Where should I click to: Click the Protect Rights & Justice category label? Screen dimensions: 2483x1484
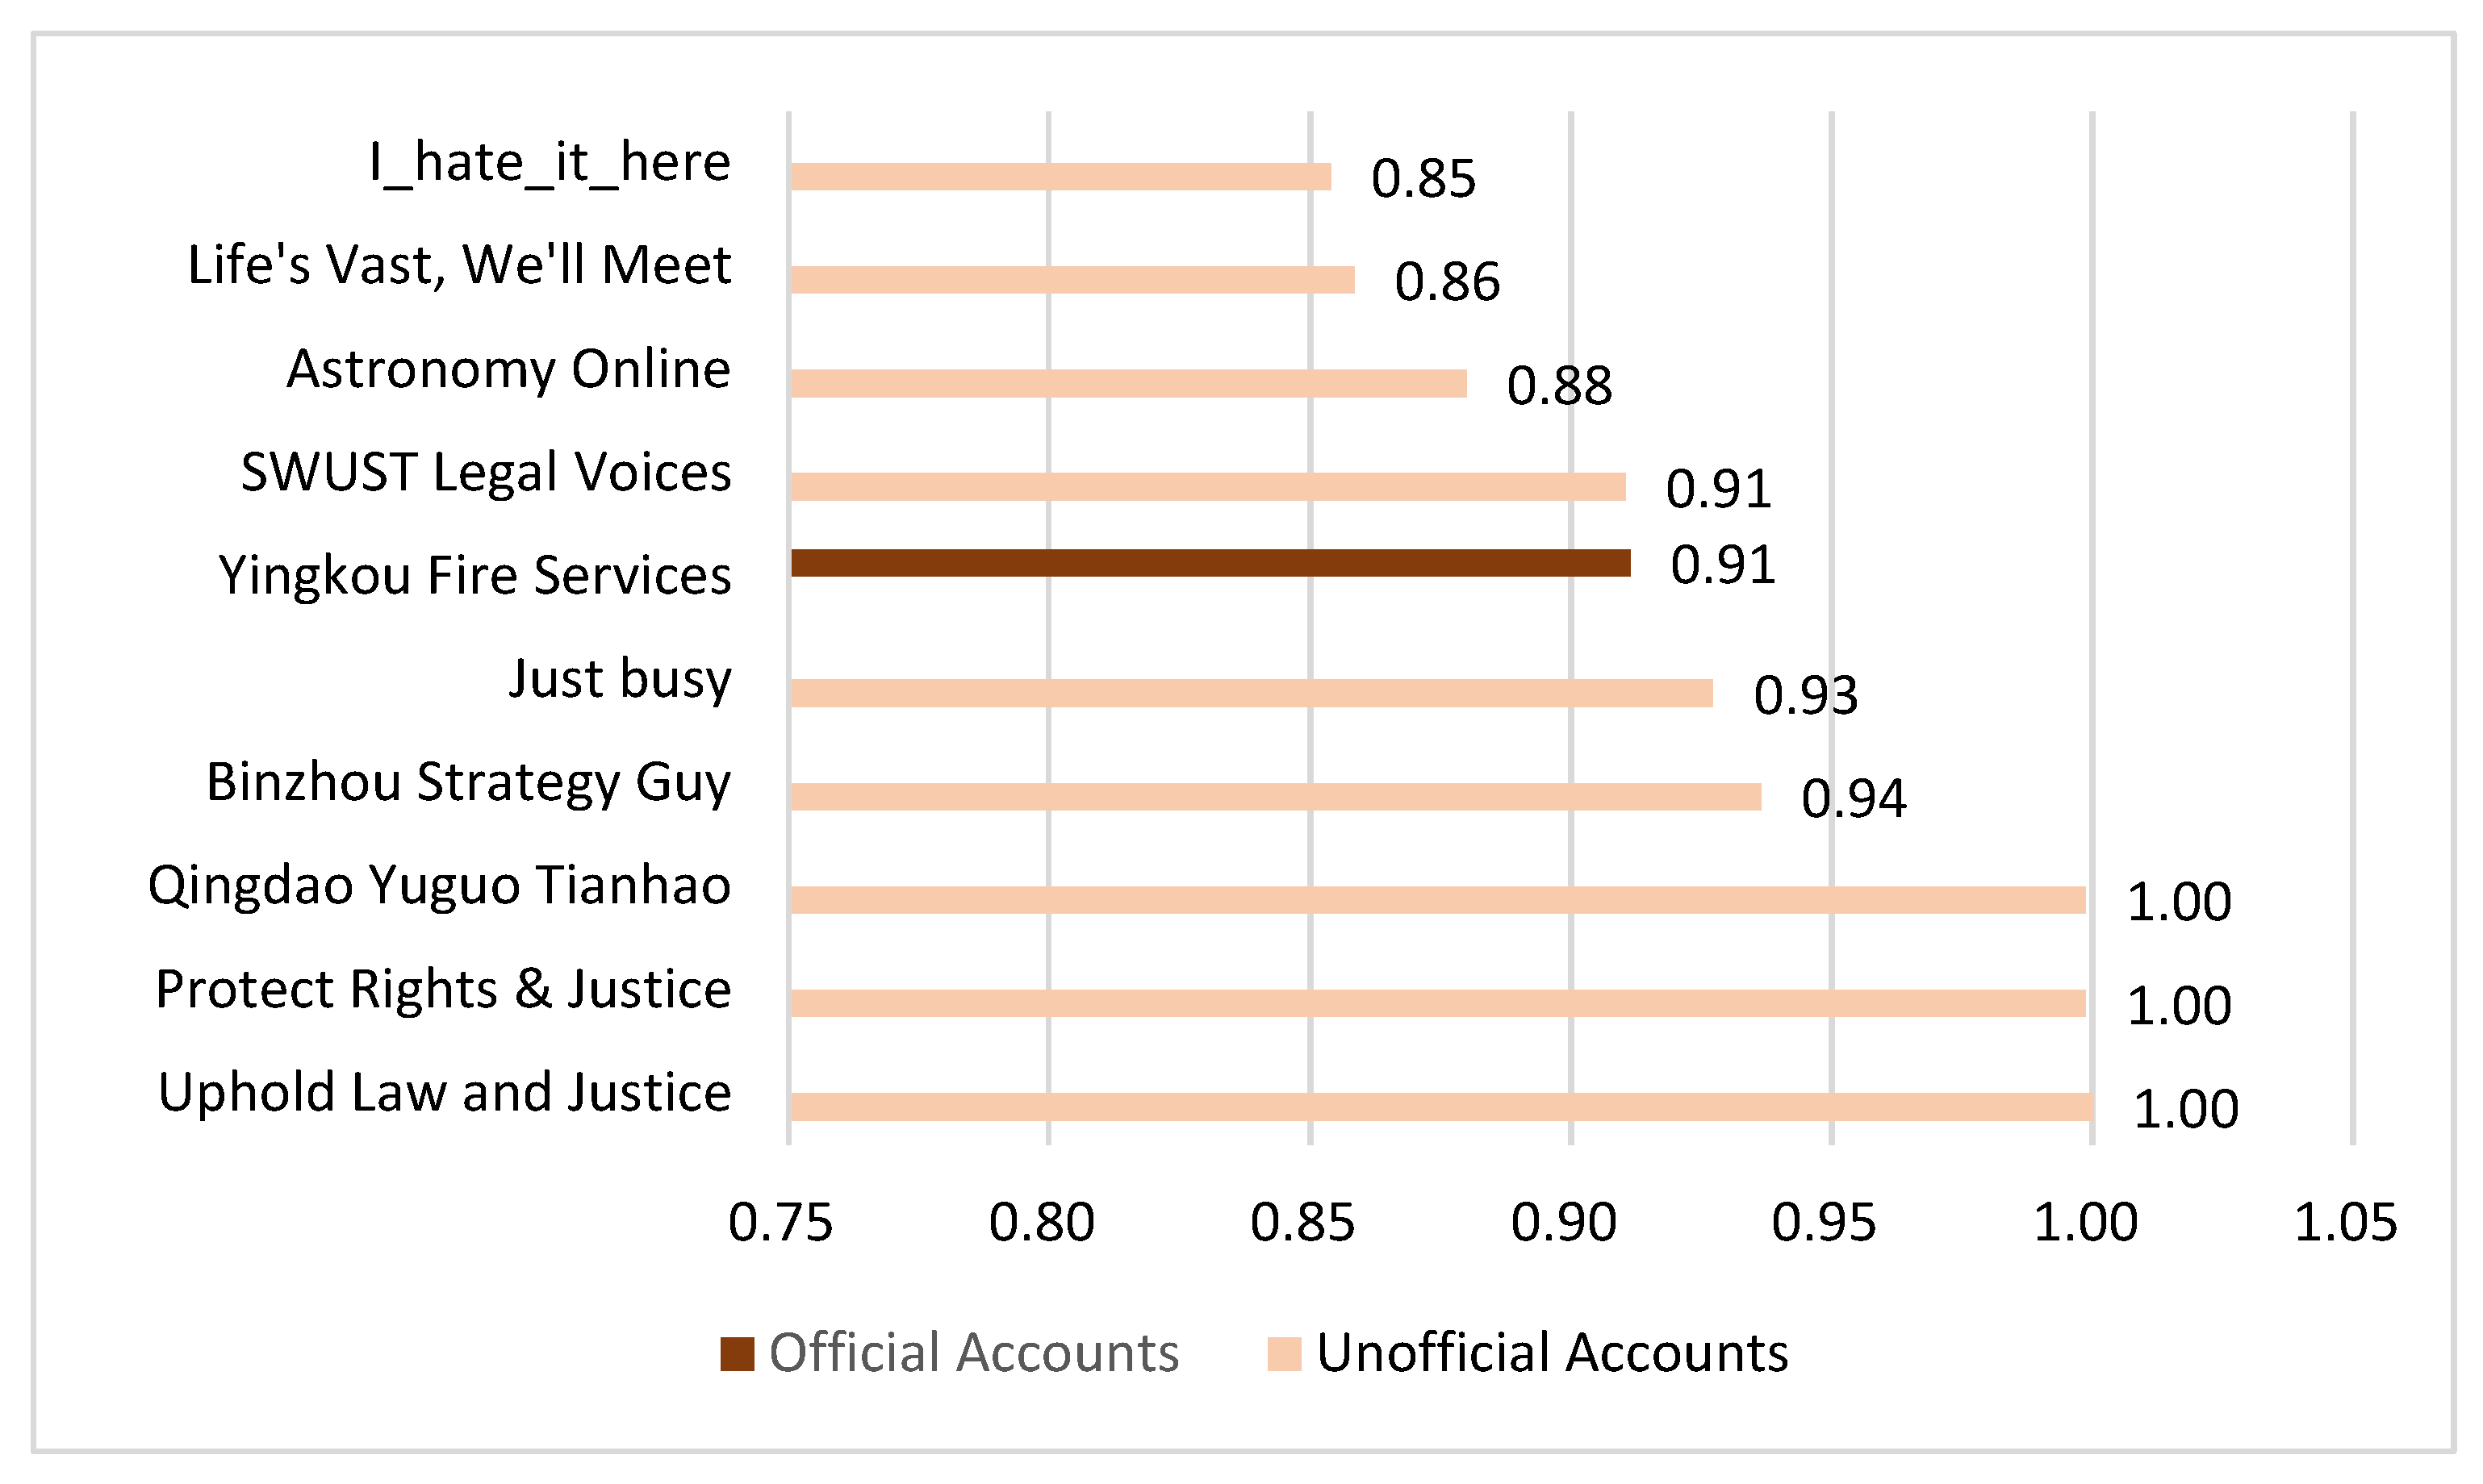tap(443, 990)
